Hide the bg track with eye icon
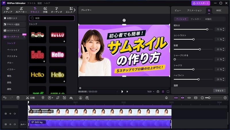Image resolution: width=230 pixels, height=130 pixels. [x=10, y=124]
